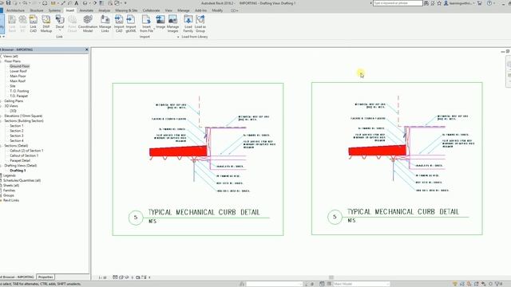Viewport: 511px width, 287px height.
Task: Expand Legends in Project Browser
Action: click(x=9, y=175)
